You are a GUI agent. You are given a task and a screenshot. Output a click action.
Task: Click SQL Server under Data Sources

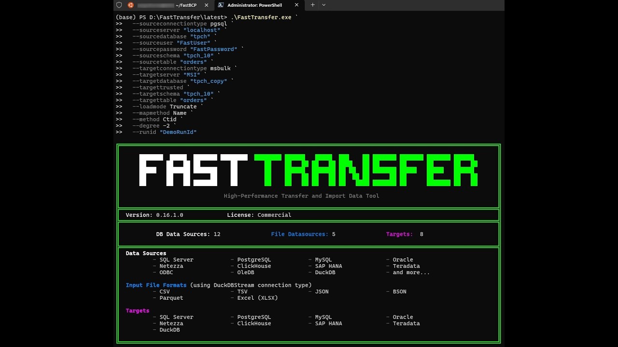tap(176, 260)
